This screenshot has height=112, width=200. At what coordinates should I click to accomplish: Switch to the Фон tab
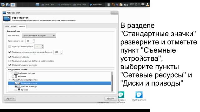[7, 26]
